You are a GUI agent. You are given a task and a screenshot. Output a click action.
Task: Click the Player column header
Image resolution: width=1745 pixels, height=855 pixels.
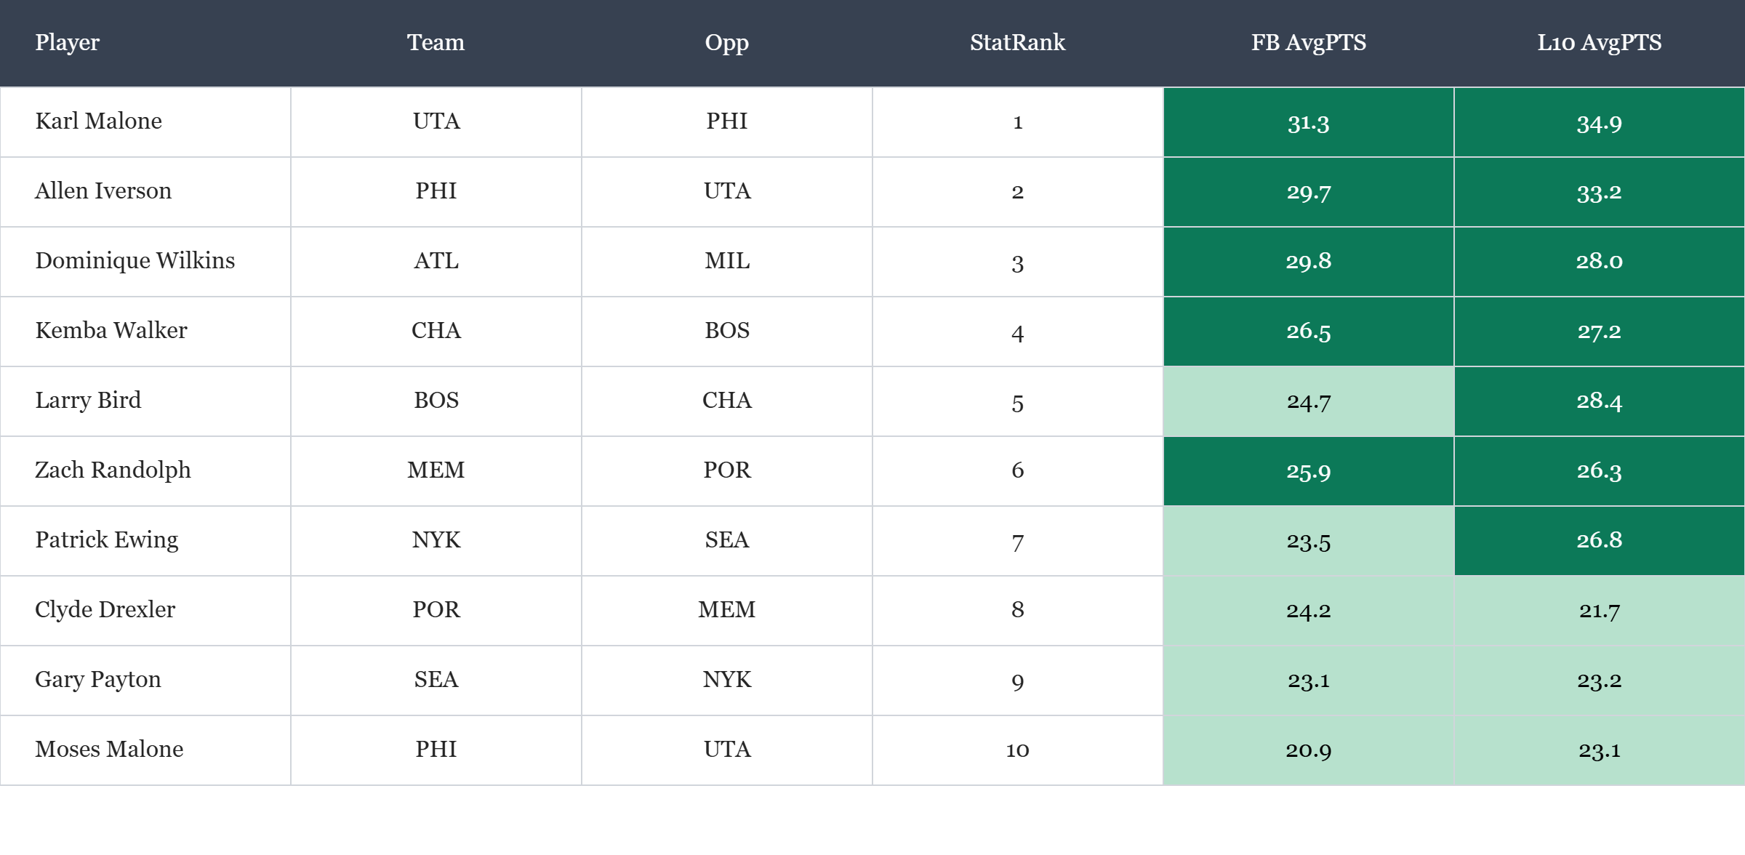coord(68,43)
